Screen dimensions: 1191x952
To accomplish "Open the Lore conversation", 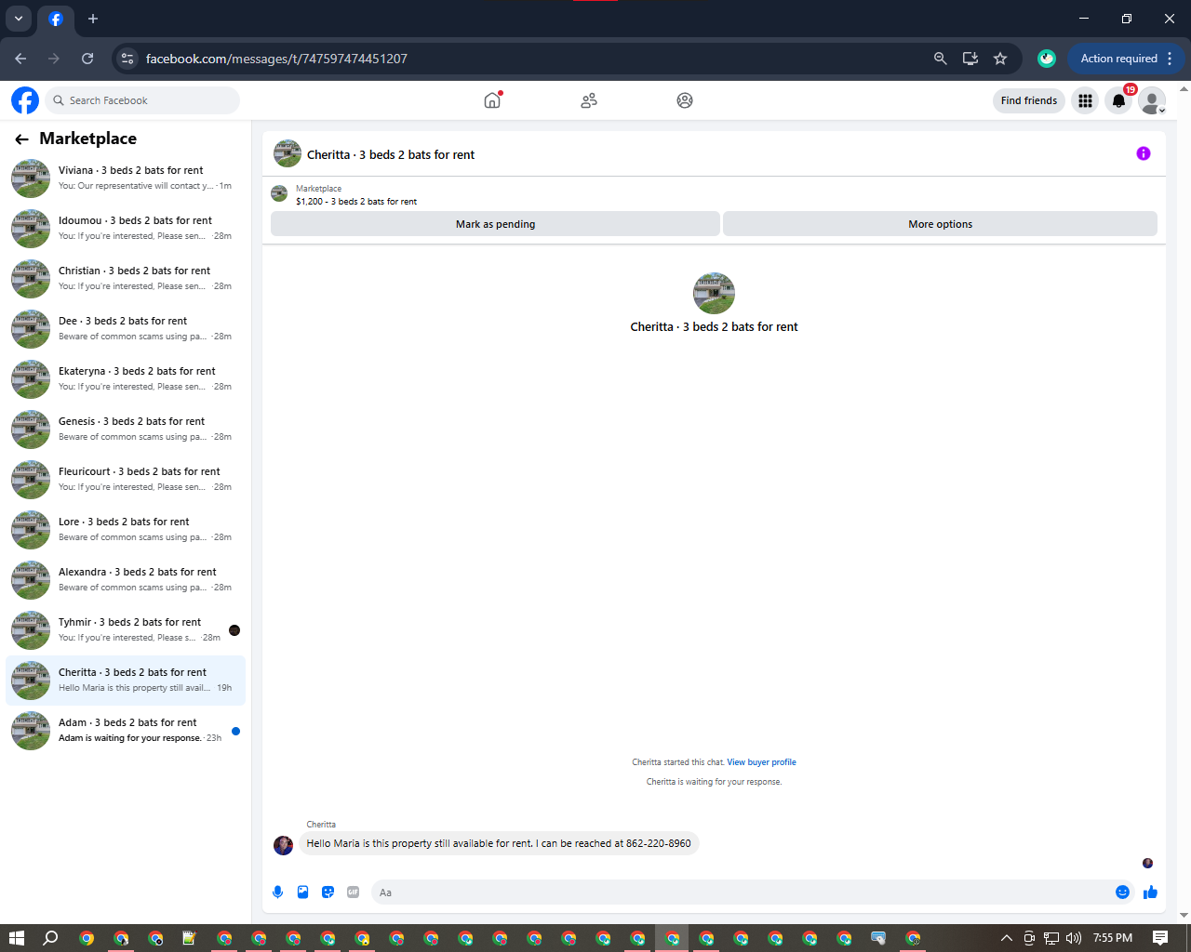I will coord(126,530).
